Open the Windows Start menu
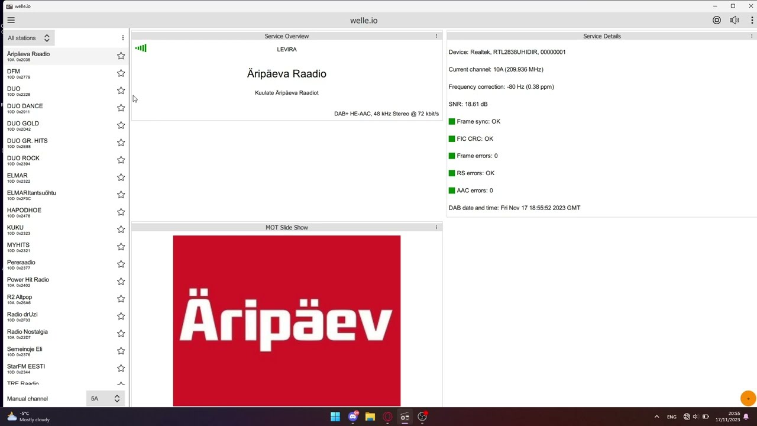The width and height of the screenshot is (757, 426). pyautogui.click(x=335, y=417)
